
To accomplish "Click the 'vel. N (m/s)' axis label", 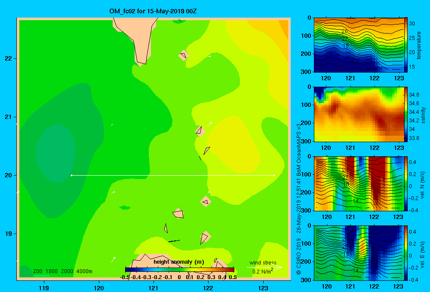I will [422, 185].
